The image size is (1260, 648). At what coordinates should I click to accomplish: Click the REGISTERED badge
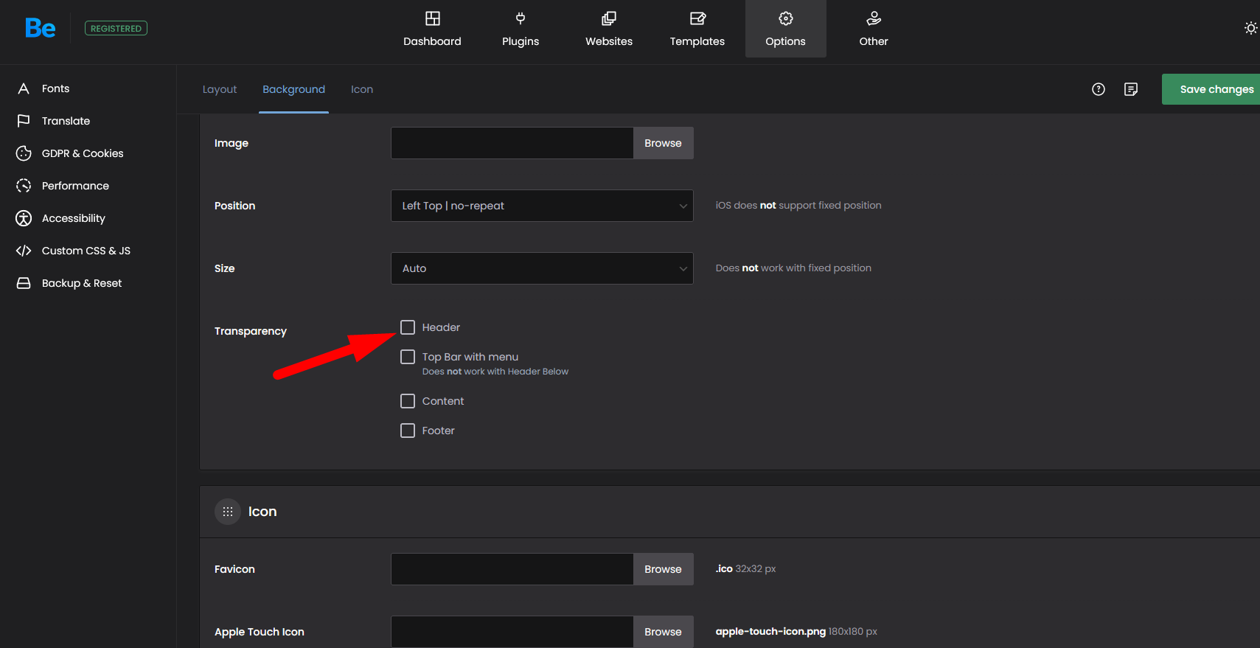[x=116, y=28]
